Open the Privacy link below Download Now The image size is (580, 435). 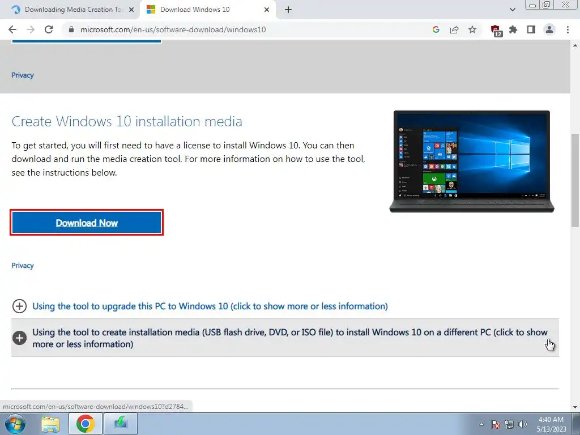(23, 266)
